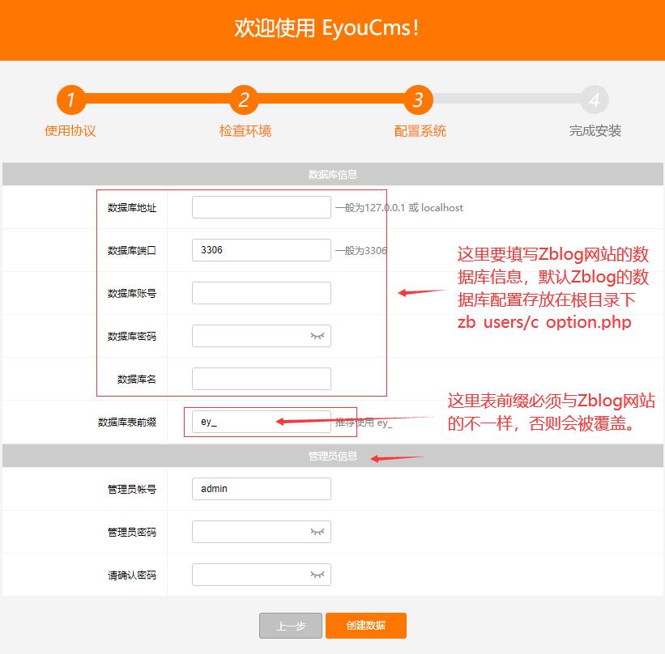This screenshot has width=665, height=654.
Task: Click the hint text 推荐使用 ey_
Action: 364,423
